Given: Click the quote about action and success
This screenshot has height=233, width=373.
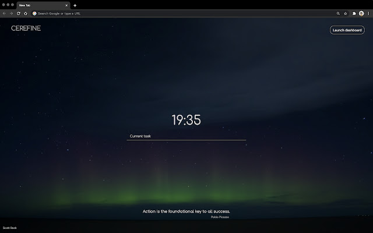Looking at the screenshot, I should pyautogui.click(x=186, y=211).
